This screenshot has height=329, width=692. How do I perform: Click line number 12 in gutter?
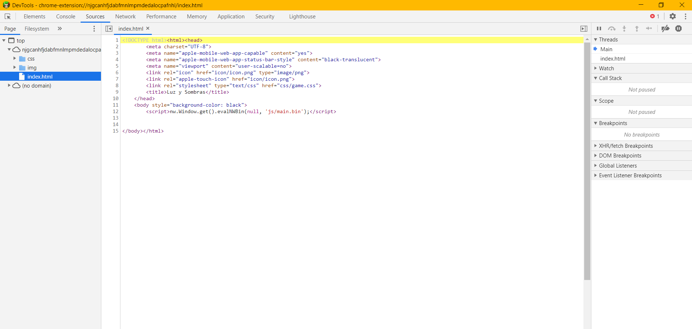(x=115, y=111)
